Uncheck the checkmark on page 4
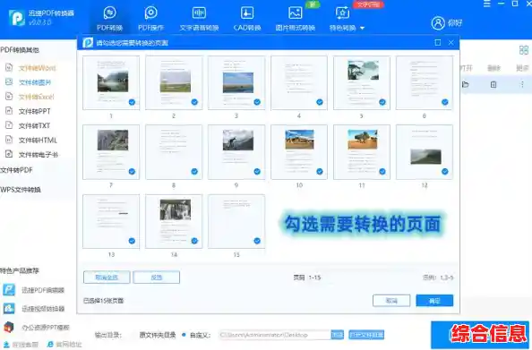The image size is (532, 350). [x=320, y=102]
